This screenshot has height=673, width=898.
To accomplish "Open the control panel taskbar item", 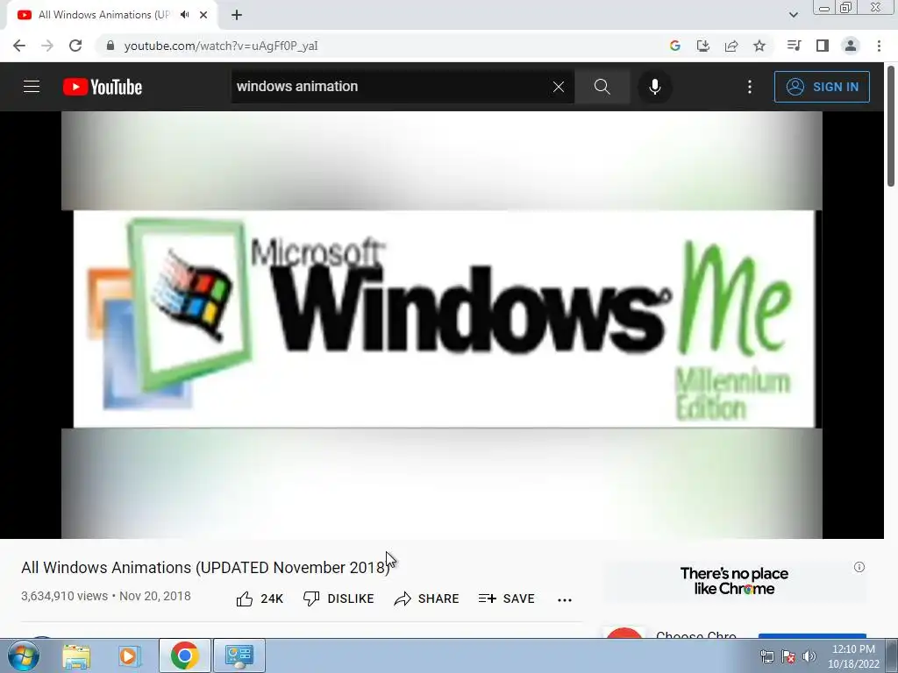I will [239, 655].
